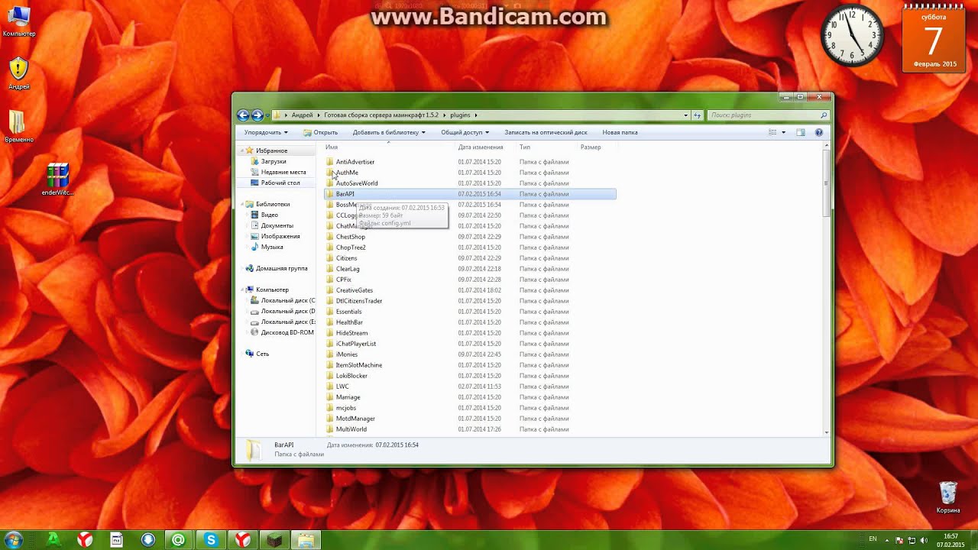Click Андрей in the address breadcrumb
The height and width of the screenshot is (550, 978).
(302, 115)
